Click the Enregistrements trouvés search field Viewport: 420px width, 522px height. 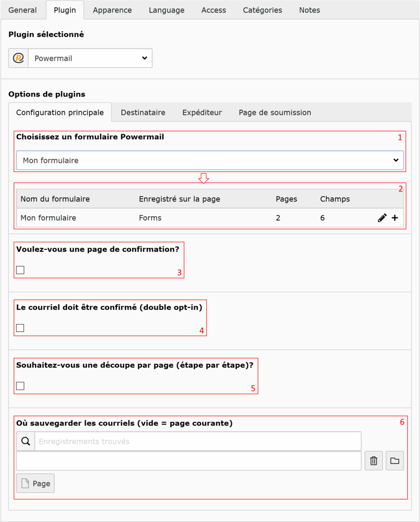[x=198, y=442]
